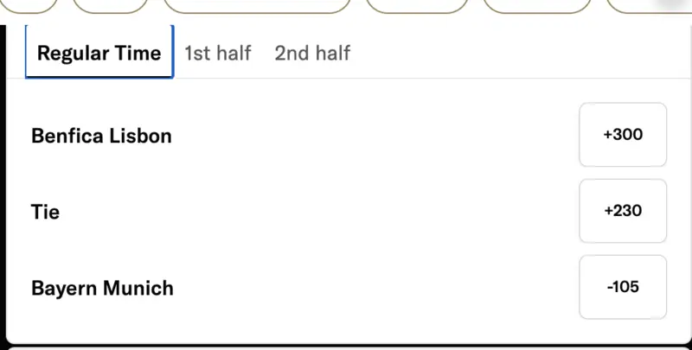Click blank space in the Benfica Lisbon row
The image size is (692, 350).
pyautogui.click(x=372, y=136)
